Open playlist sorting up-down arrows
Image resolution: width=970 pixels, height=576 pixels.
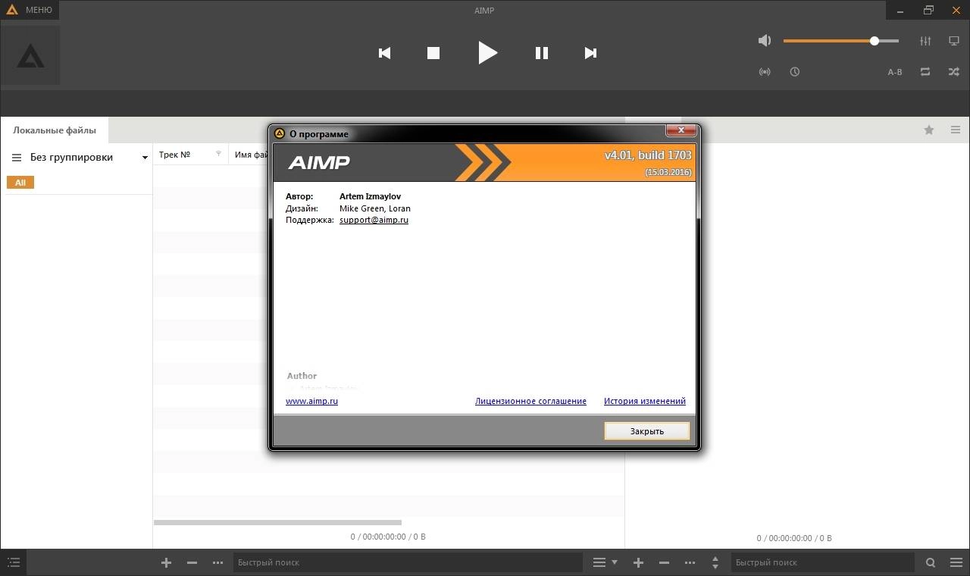pyautogui.click(x=715, y=562)
